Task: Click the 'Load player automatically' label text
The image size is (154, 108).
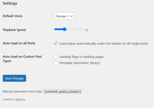Action: coord(103,44)
